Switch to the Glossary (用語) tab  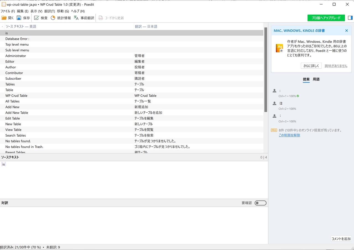click(x=316, y=79)
